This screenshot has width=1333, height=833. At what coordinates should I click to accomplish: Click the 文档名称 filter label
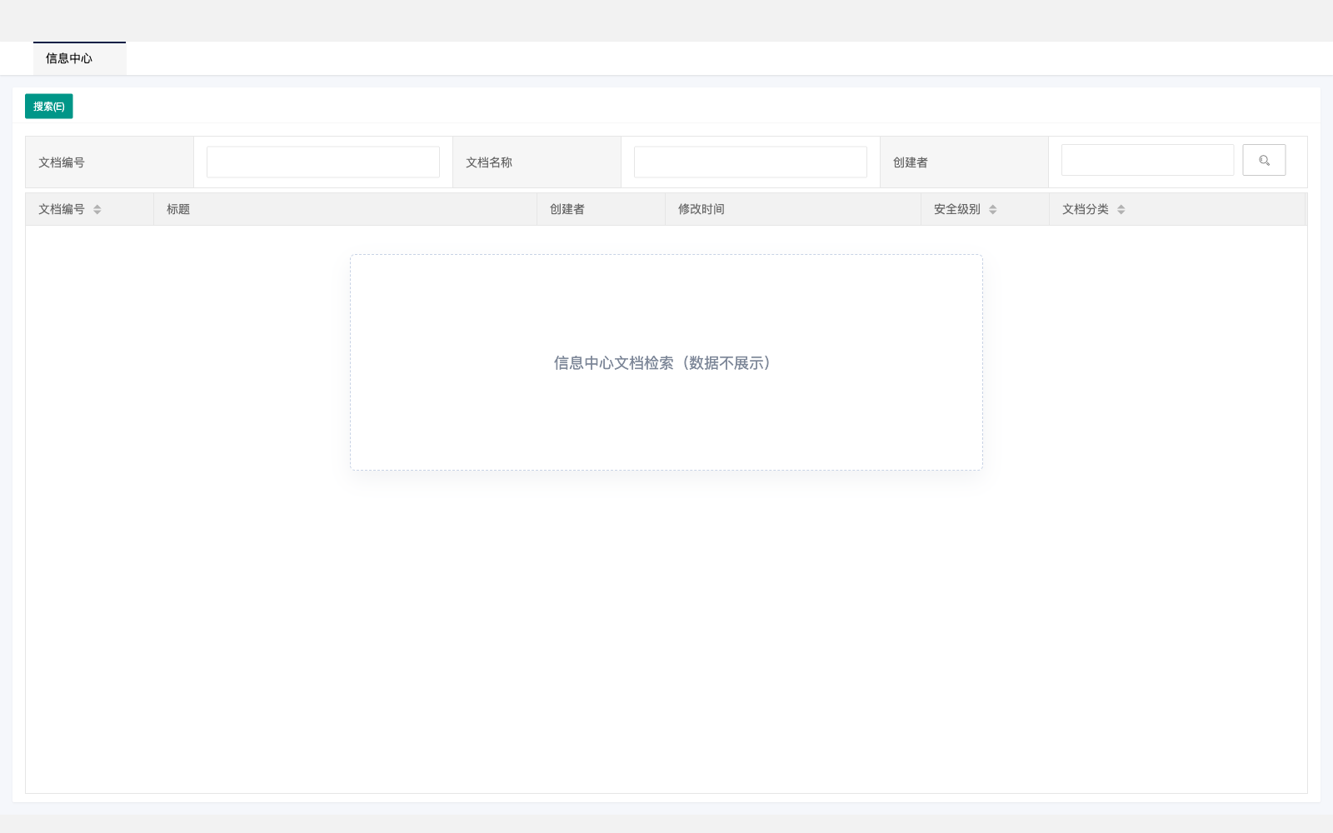tap(489, 162)
